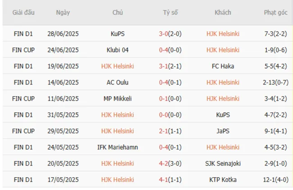Open IFK Mariehamn team link

pyautogui.click(x=118, y=147)
